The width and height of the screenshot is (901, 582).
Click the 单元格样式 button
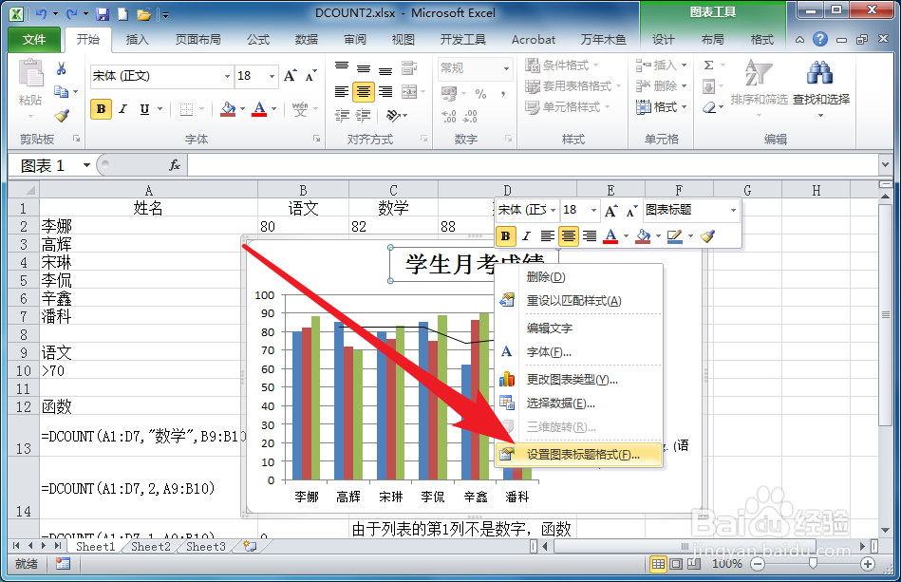tap(568, 107)
